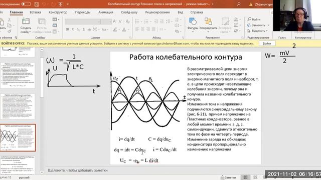Click Войти sign-in button in yellow bar
Image resolution: width=321 pixels, height=180 pixels.
(267, 43)
